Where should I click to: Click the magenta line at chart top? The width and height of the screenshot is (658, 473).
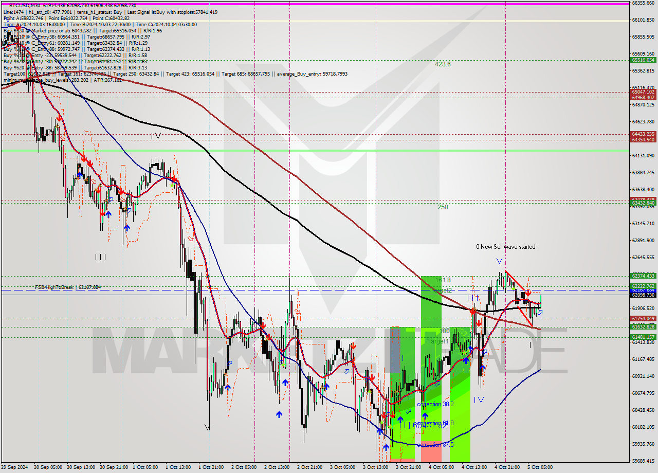click(315, 4)
